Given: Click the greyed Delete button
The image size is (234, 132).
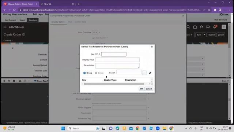Looking at the screenshot, I should [x=99, y=73].
